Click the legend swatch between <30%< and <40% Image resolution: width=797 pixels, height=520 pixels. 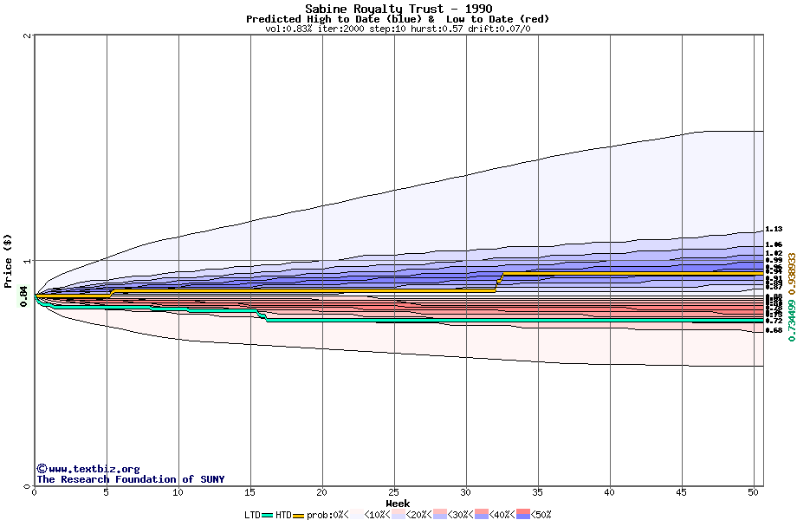pyautogui.click(x=482, y=514)
